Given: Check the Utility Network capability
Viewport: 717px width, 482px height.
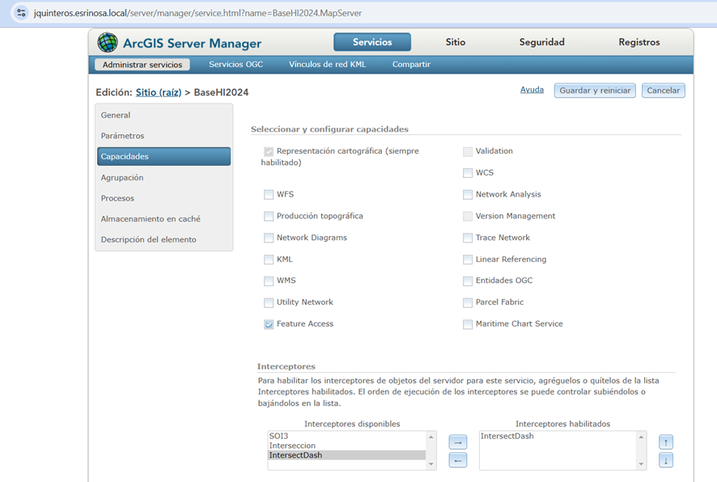Looking at the screenshot, I should [x=269, y=302].
